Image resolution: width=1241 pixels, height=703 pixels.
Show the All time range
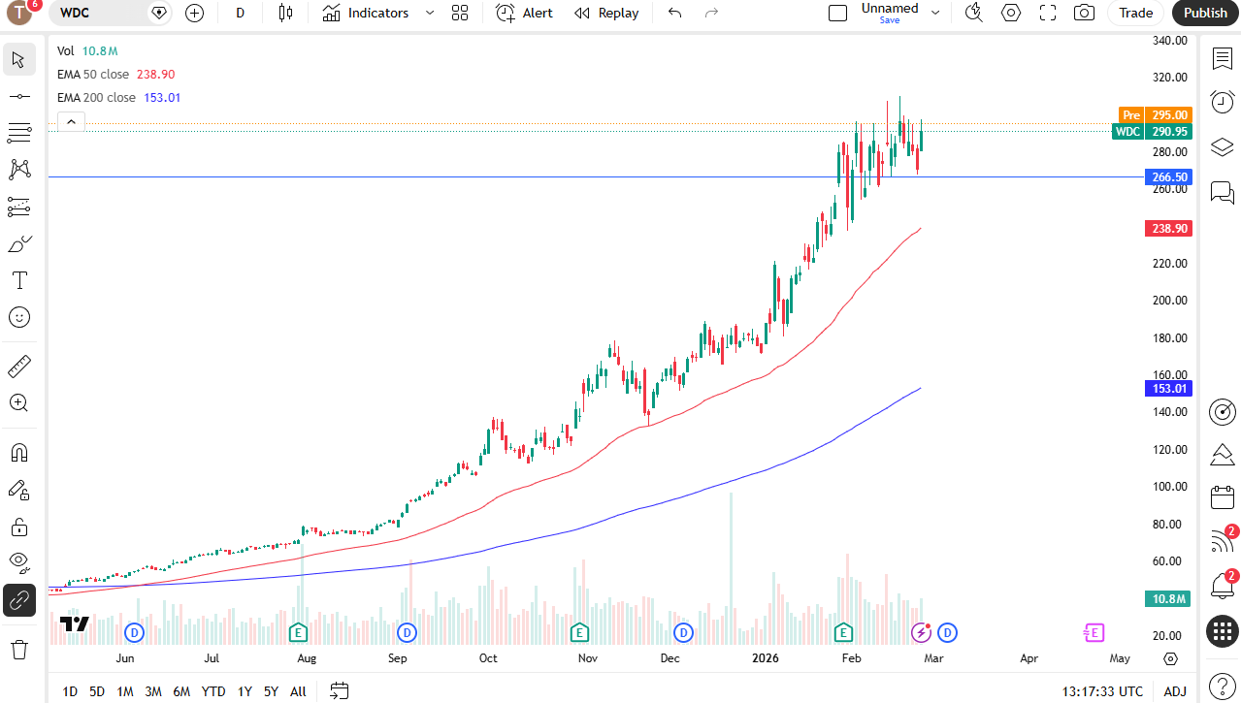coord(298,691)
